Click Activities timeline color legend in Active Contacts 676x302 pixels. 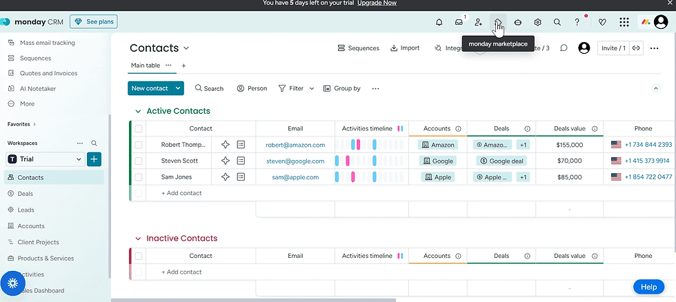point(400,128)
